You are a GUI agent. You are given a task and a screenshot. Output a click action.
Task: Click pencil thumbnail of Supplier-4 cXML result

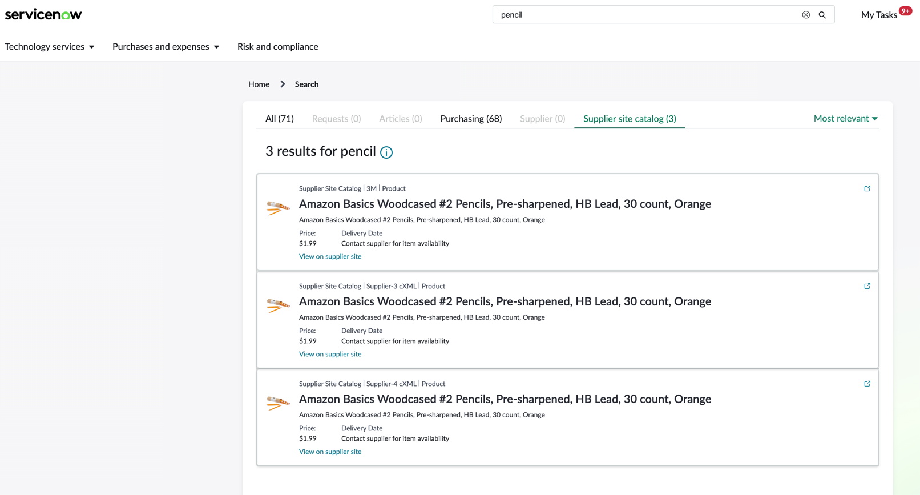click(278, 403)
